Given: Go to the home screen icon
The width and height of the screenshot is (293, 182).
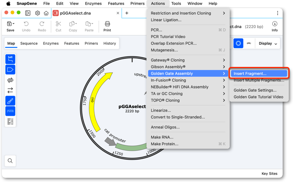Looking at the screenshot, I should [x=46, y=13].
